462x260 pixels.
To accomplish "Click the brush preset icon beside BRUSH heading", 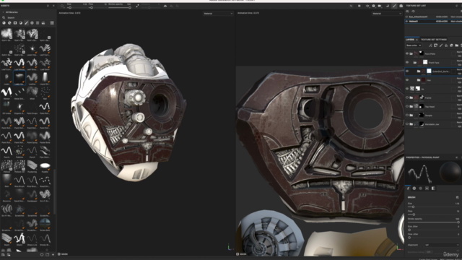I will [457, 197].
